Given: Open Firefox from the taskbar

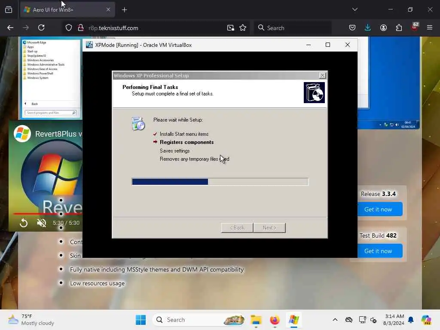Looking at the screenshot, I should coord(275,320).
